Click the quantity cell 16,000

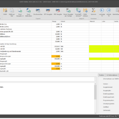[56, 49]
